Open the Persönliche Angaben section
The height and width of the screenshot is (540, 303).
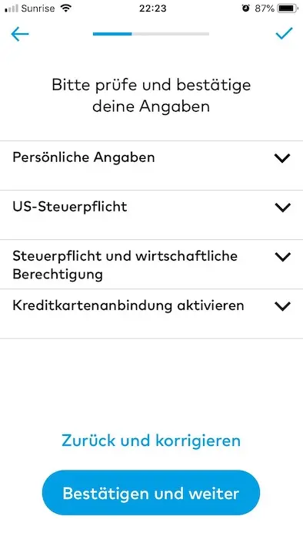point(151,165)
